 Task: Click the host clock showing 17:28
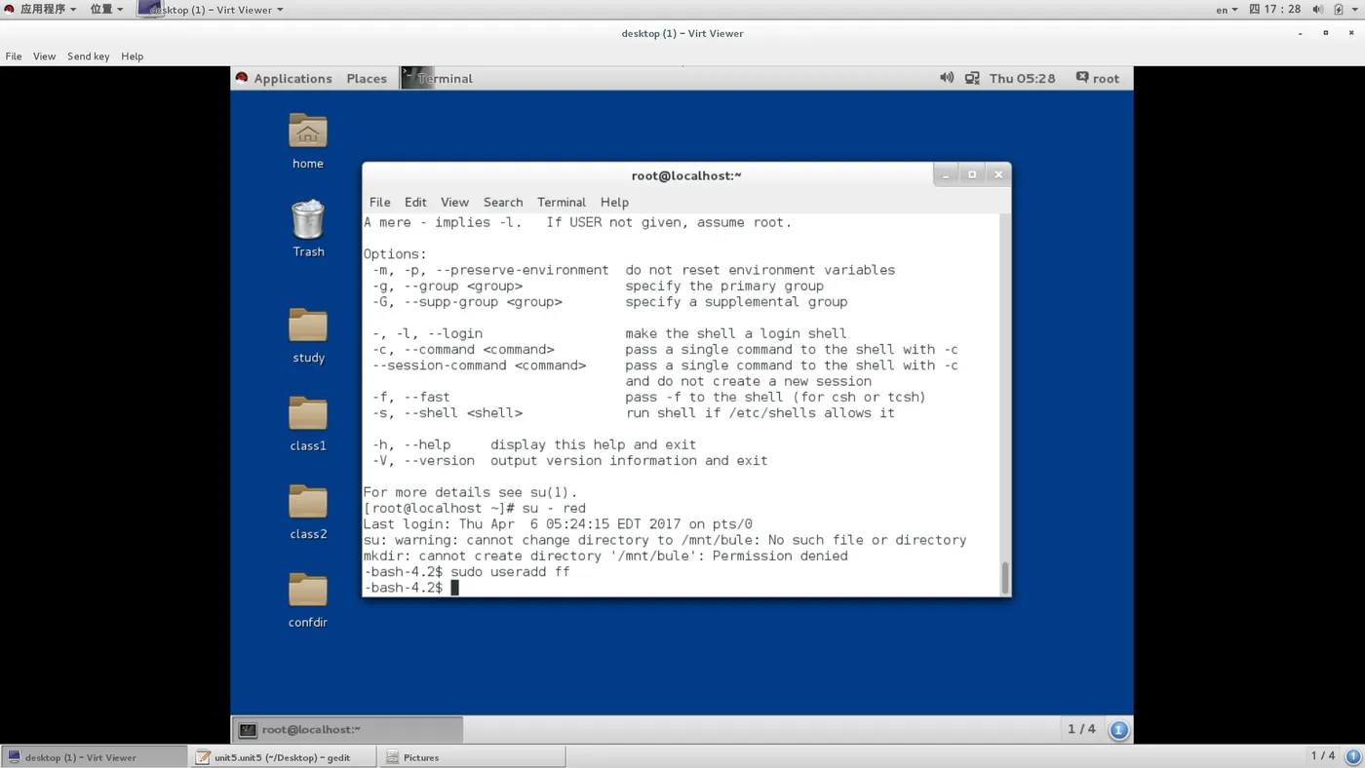[1275, 9]
